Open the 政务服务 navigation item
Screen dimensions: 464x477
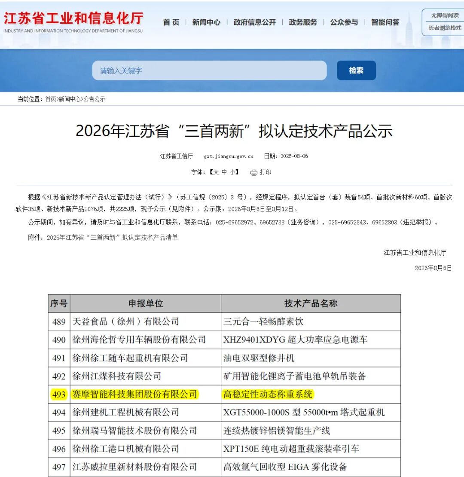(303, 22)
